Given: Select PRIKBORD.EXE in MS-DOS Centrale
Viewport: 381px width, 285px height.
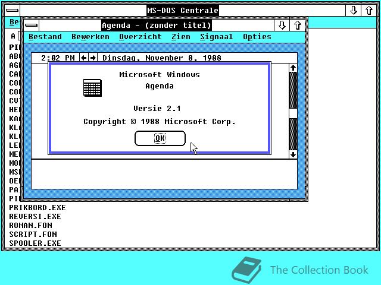Looking at the screenshot, I should 38,208.
